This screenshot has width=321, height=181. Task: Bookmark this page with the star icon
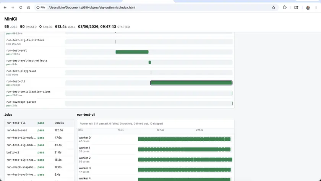(274, 8)
